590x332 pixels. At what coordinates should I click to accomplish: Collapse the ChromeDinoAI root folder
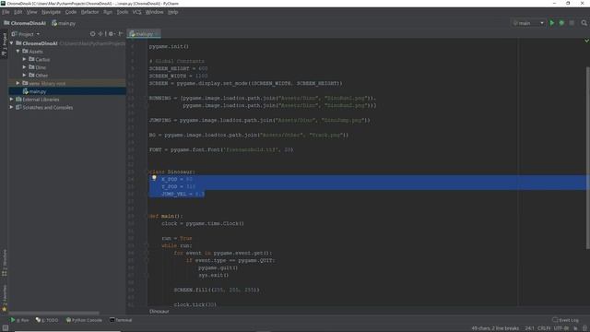12,43
